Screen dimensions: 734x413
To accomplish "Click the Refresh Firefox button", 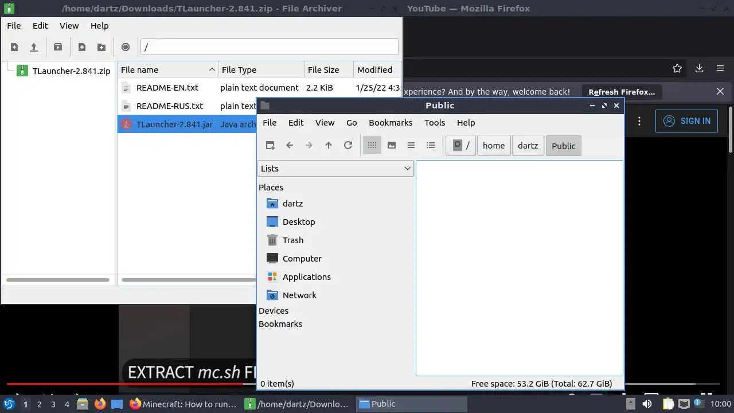I will pos(622,92).
